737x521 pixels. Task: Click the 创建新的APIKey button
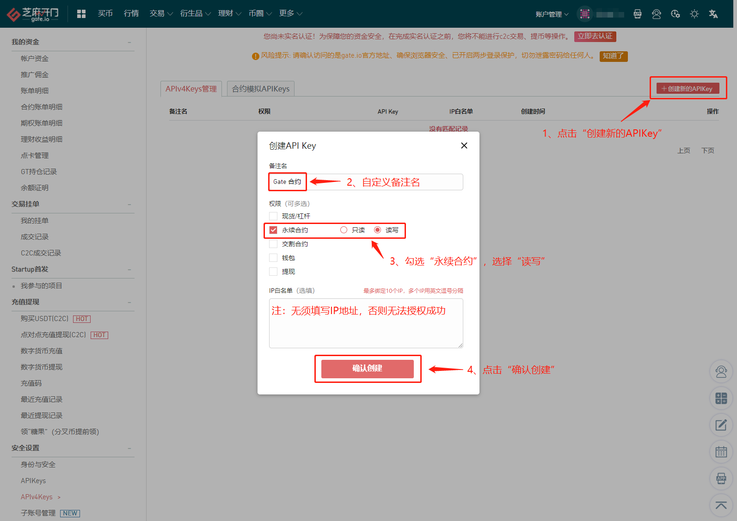coord(688,89)
